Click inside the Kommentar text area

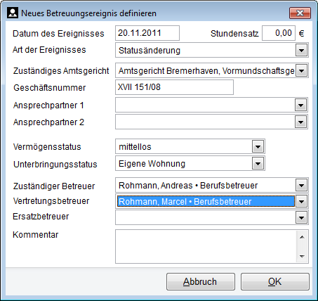[206, 246]
